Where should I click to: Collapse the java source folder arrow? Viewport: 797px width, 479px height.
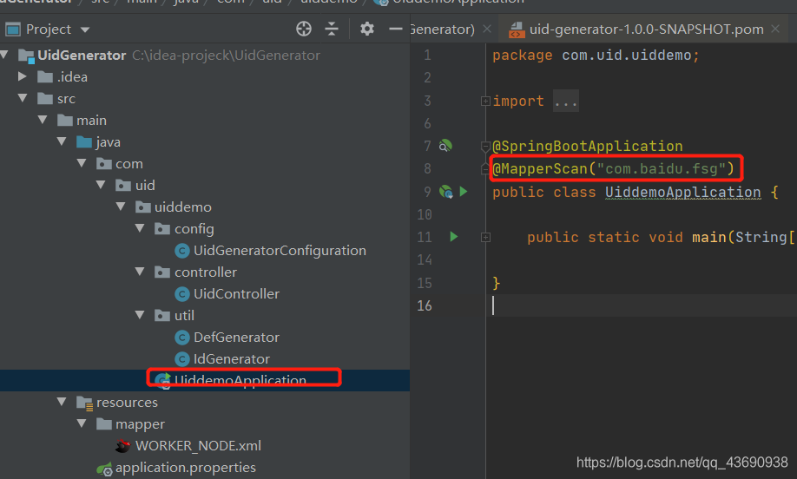[62, 141]
